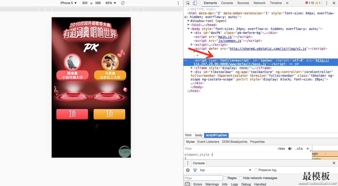Toggle the device toolbar icon
This screenshot has height=186, width=338.
point(195,3)
